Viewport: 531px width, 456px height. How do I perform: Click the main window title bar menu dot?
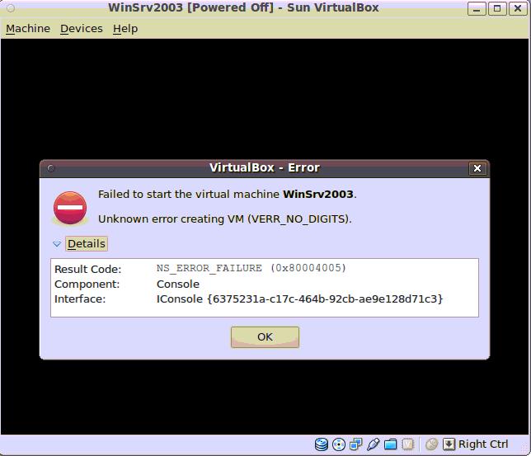(11, 7)
